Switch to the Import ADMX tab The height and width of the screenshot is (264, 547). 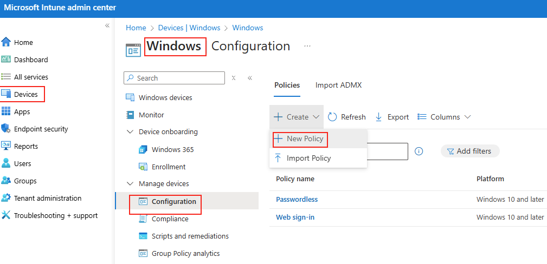coord(338,85)
